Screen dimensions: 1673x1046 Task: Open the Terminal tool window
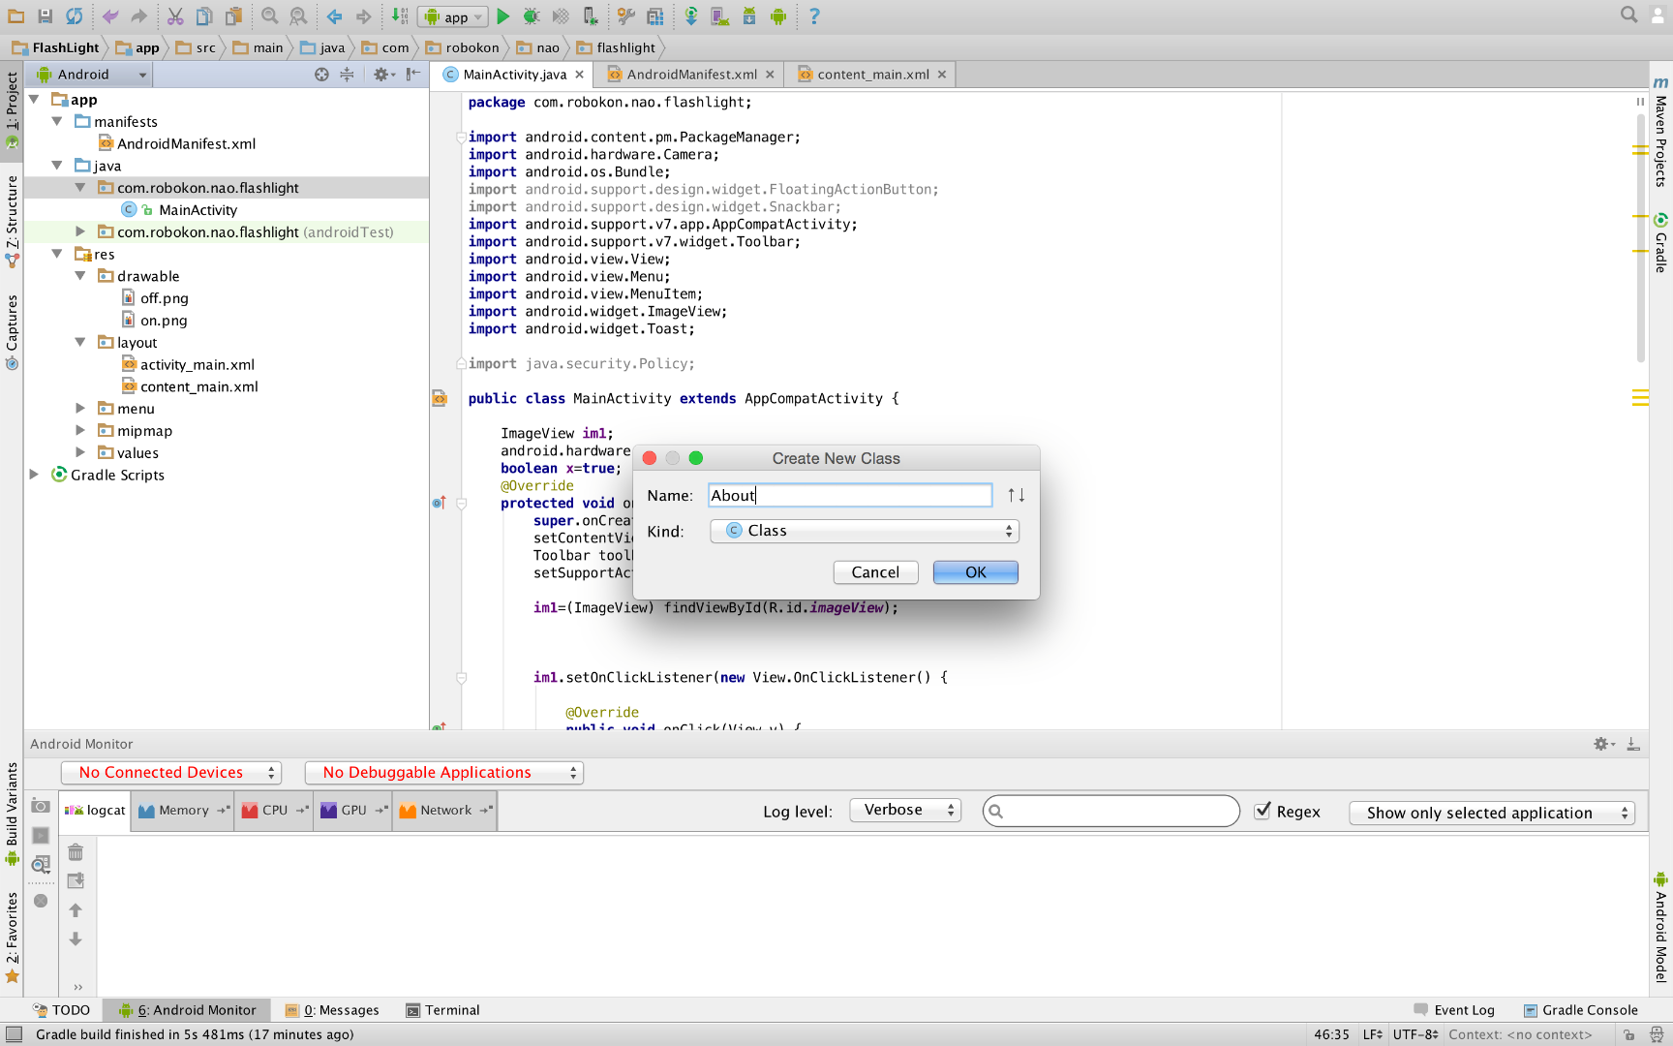[442, 1010]
